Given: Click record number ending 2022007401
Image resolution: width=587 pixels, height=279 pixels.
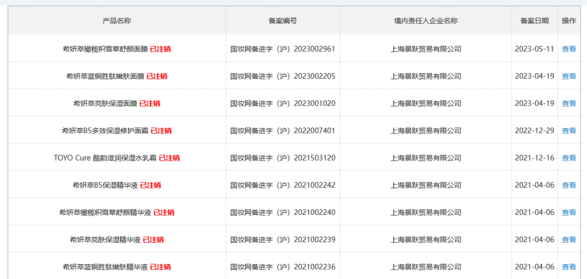Looking at the screenshot, I should coord(283,131).
